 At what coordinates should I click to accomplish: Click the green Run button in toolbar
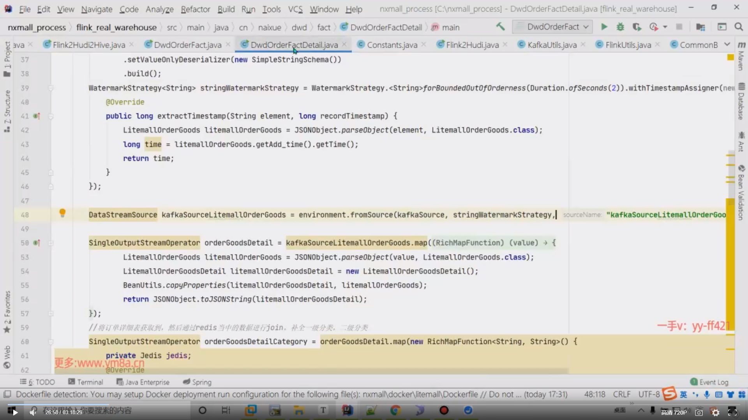(604, 27)
